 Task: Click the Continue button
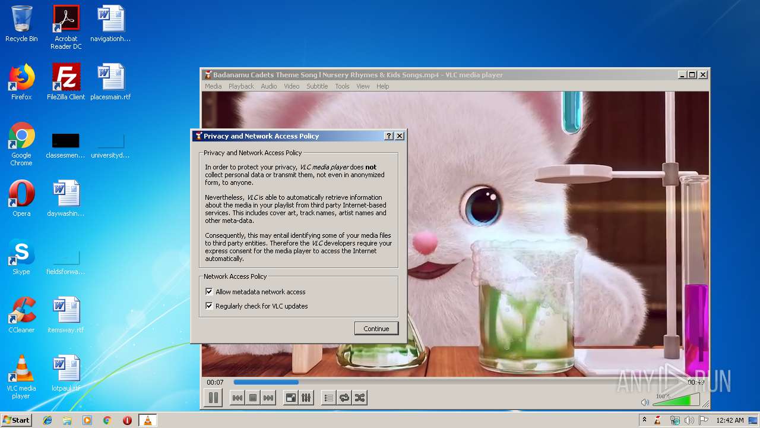pos(376,329)
